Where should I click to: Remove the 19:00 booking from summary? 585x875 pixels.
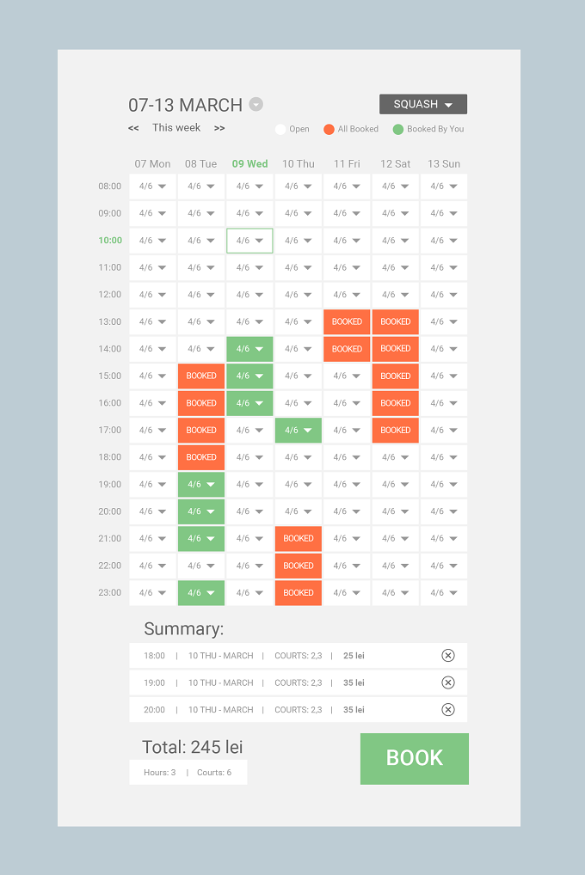click(447, 682)
